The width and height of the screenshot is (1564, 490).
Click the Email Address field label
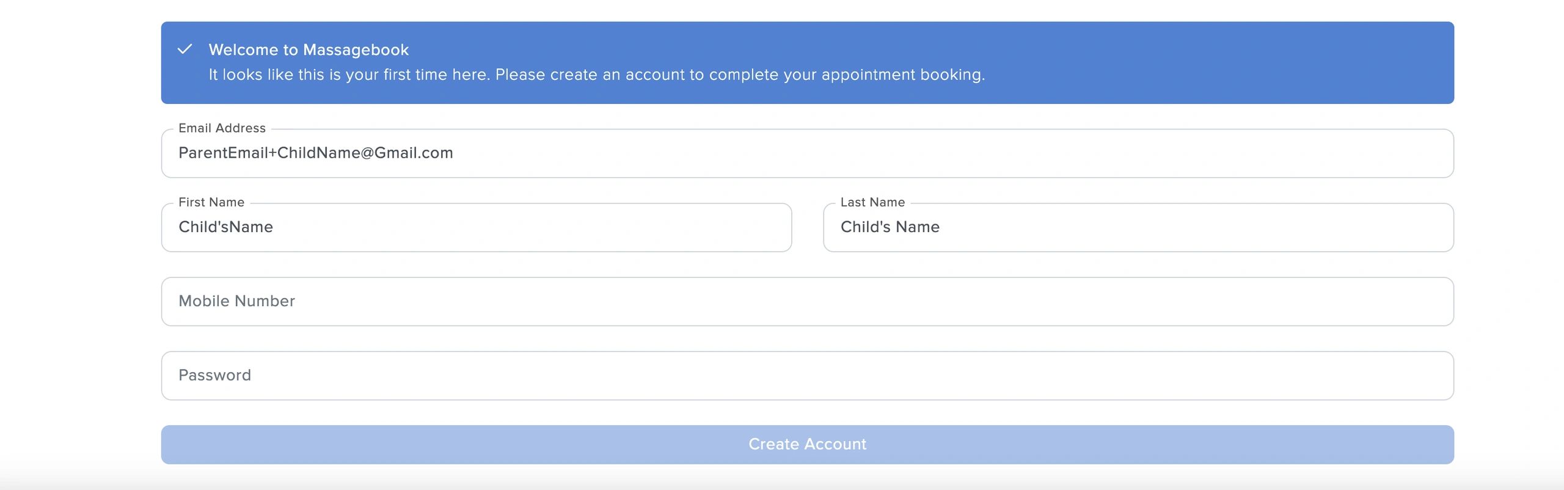click(x=222, y=128)
